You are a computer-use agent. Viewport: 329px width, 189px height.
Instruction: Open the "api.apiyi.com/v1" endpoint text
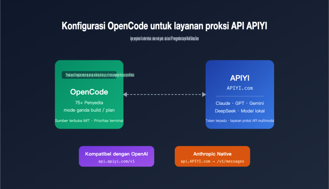point(117,161)
